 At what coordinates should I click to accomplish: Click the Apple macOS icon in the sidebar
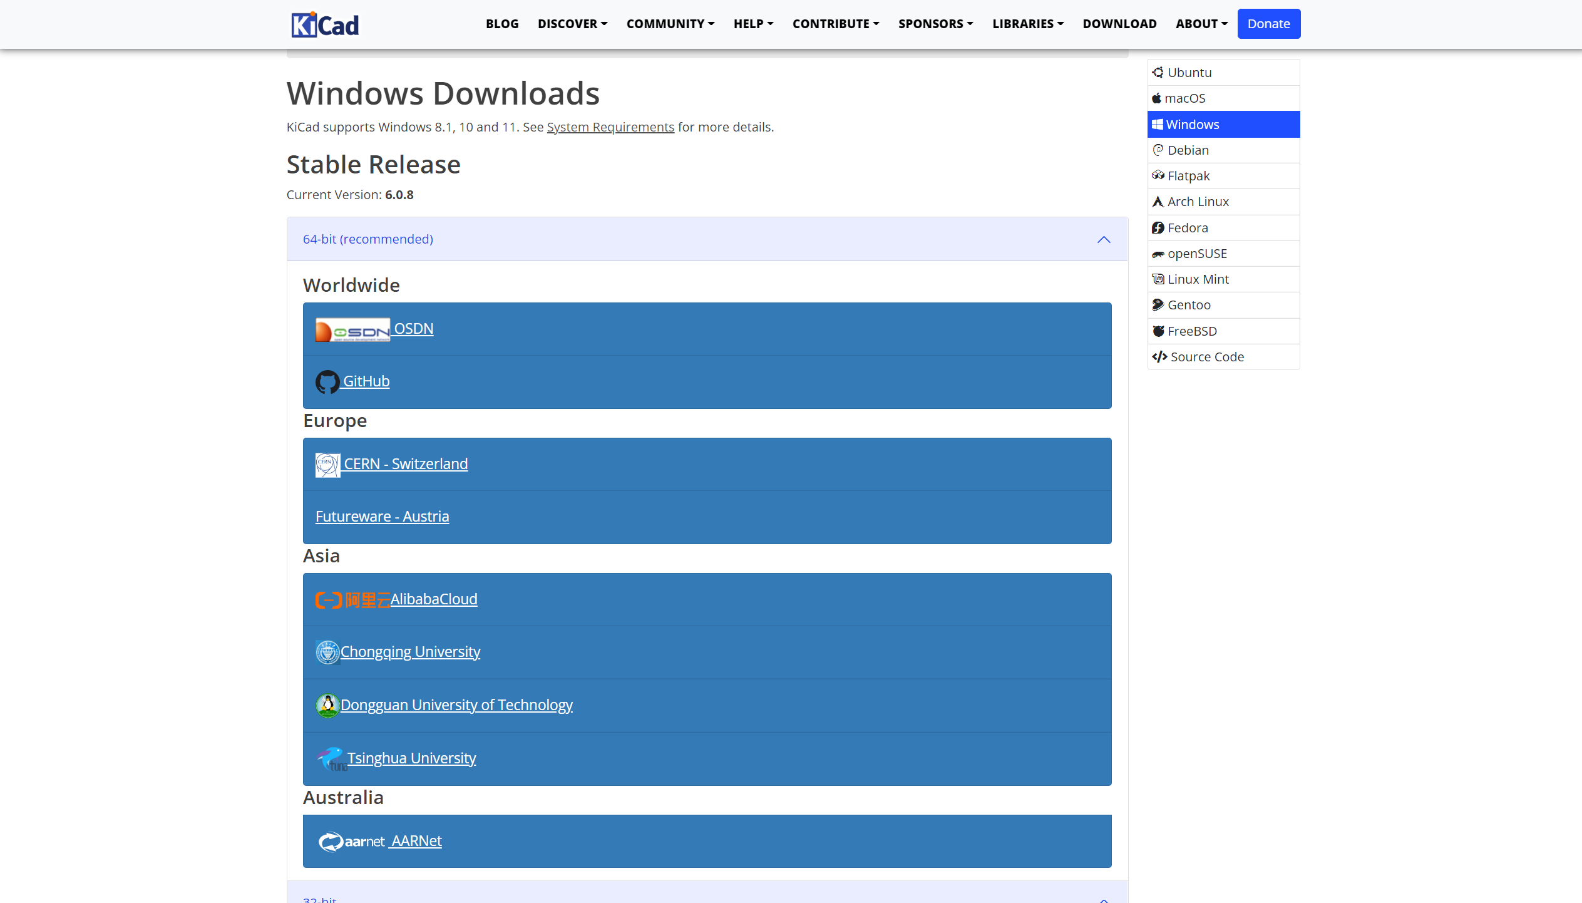pos(1156,98)
